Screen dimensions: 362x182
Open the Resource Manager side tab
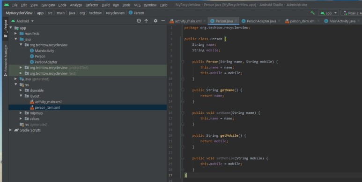click(x=6, y=60)
